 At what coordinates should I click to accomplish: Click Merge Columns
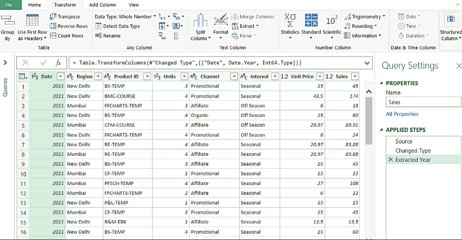point(253,17)
